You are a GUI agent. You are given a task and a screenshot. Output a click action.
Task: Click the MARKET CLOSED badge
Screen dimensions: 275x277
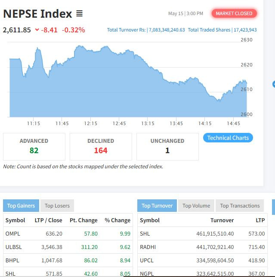pos(234,13)
